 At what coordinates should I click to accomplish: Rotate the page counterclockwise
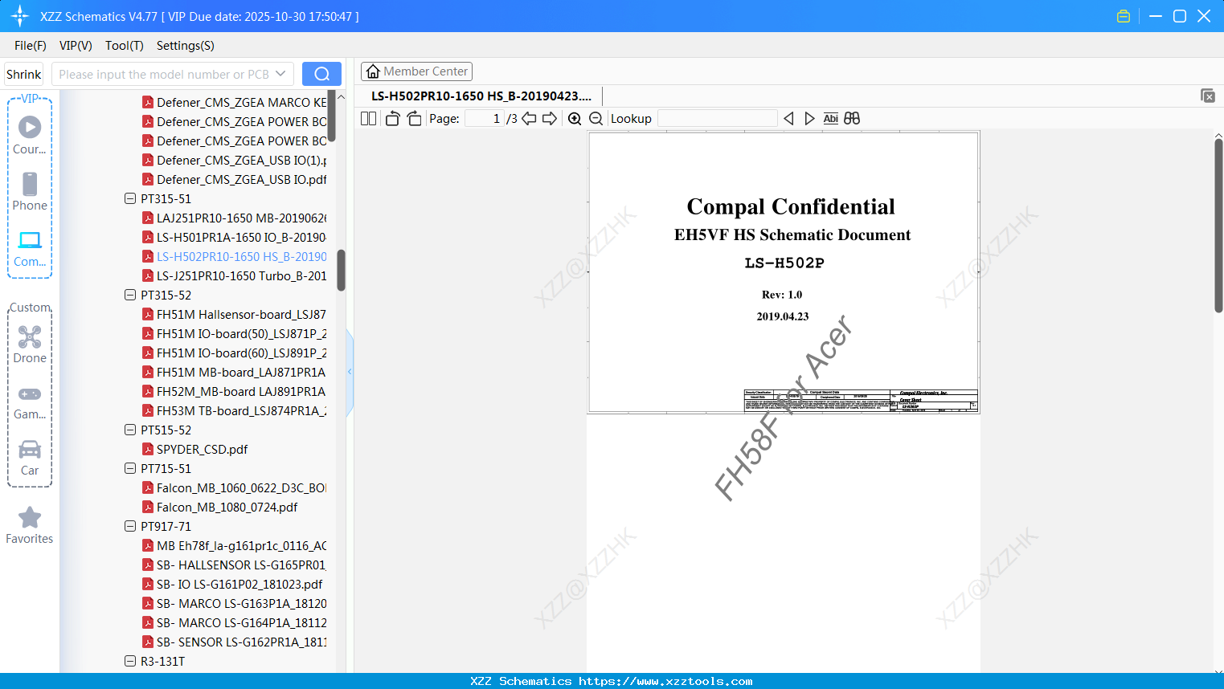(392, 119)
